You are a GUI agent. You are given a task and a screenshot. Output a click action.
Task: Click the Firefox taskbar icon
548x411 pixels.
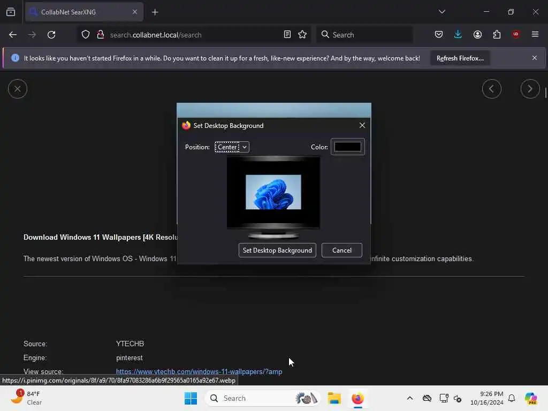[357, 398]
